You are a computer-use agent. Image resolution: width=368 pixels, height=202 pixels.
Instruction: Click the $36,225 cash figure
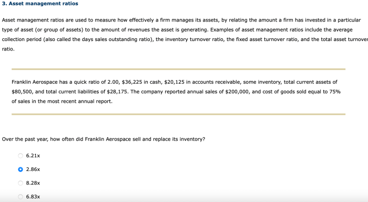click(132, 82)
